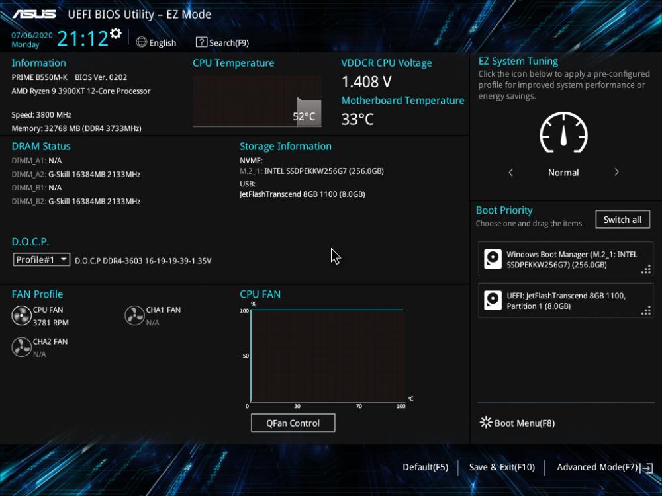Select UEFI JetFlashTranscend boot entry
The height and width of the screenshot is (496, 662).
(x=566, y=300)
